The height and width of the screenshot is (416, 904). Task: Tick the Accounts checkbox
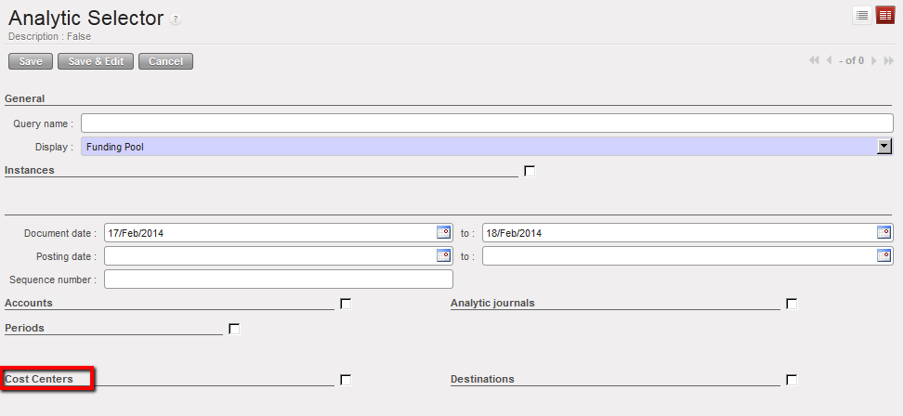(x=346, y=304)
